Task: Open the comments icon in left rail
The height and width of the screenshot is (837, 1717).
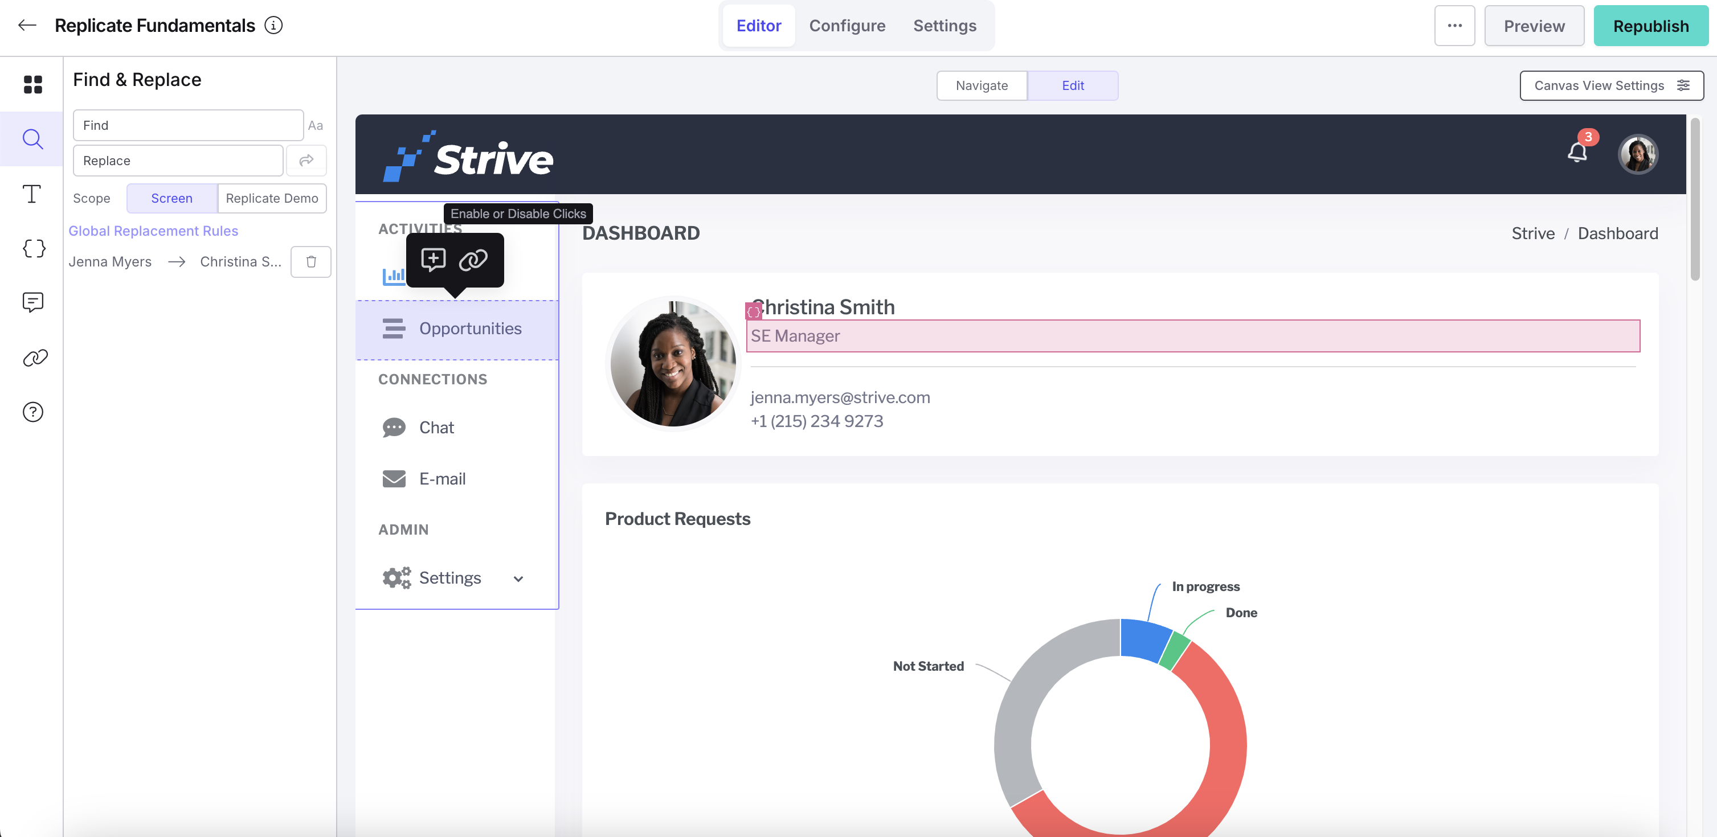Action: click(32, 302)
